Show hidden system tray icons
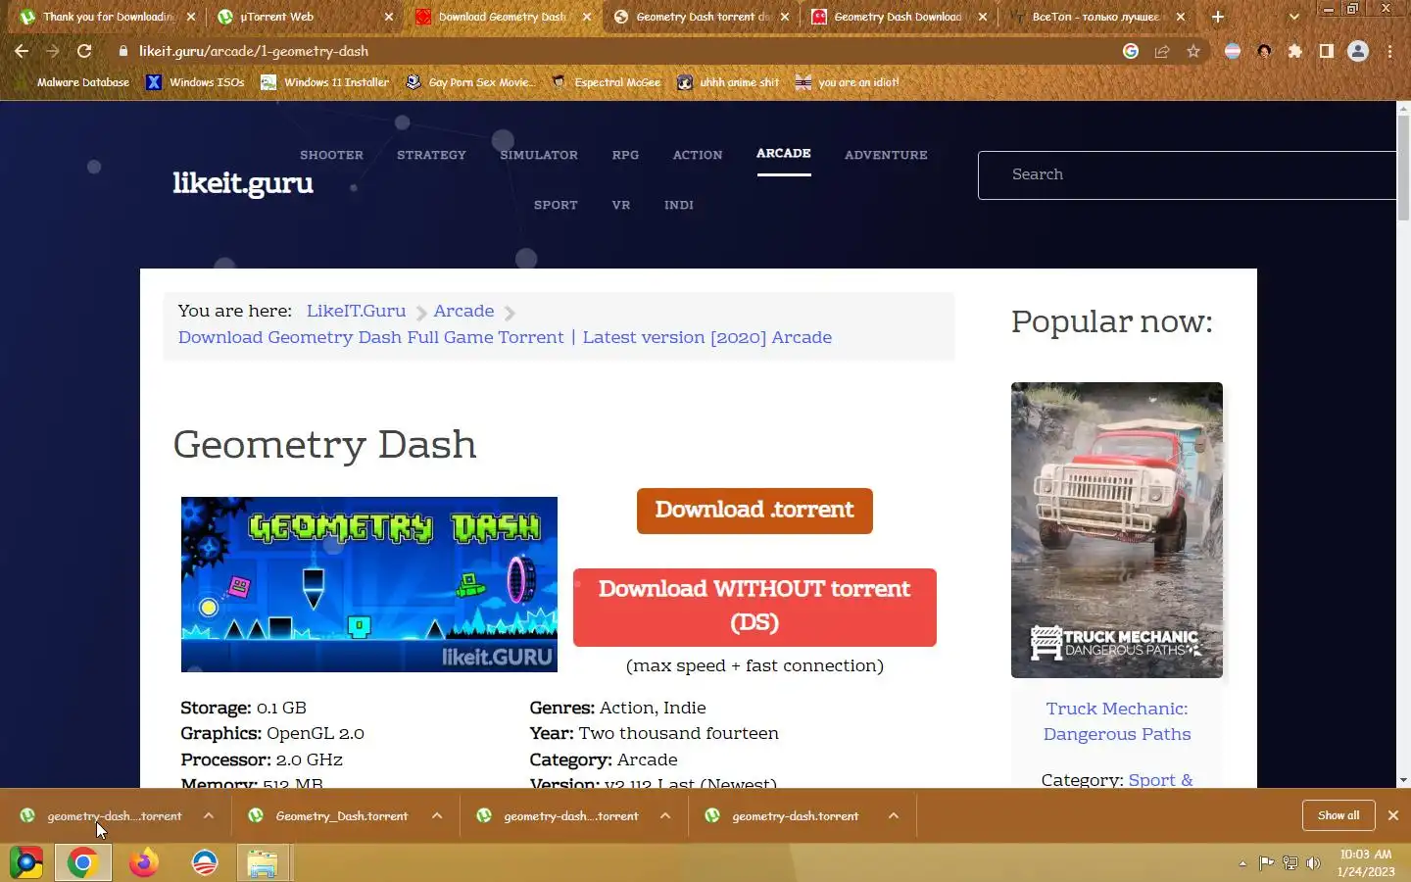The image size is (1411, 882). pyautogui.click(x=1242, y=863)
